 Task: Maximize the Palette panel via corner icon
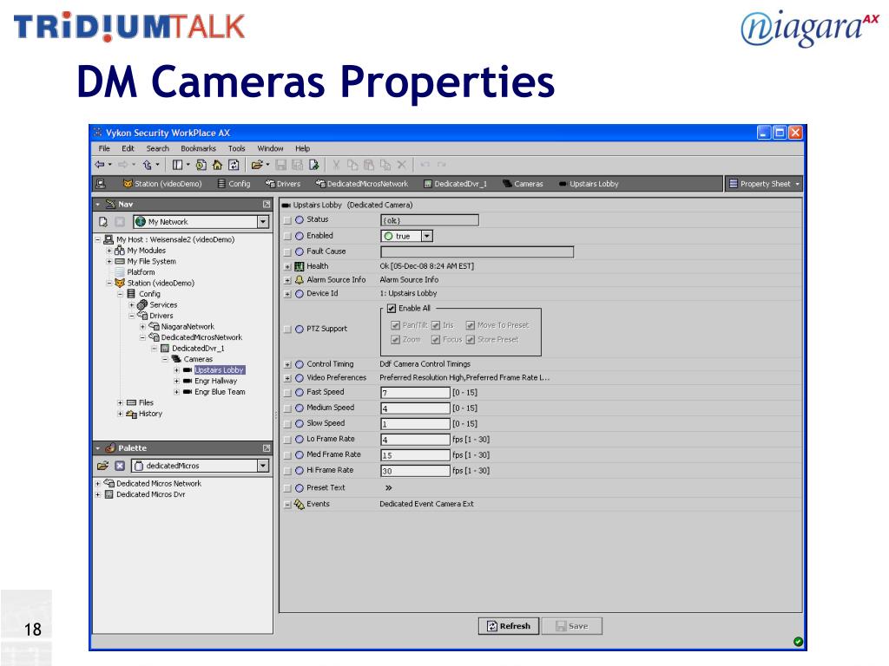(x=267, y=448)
